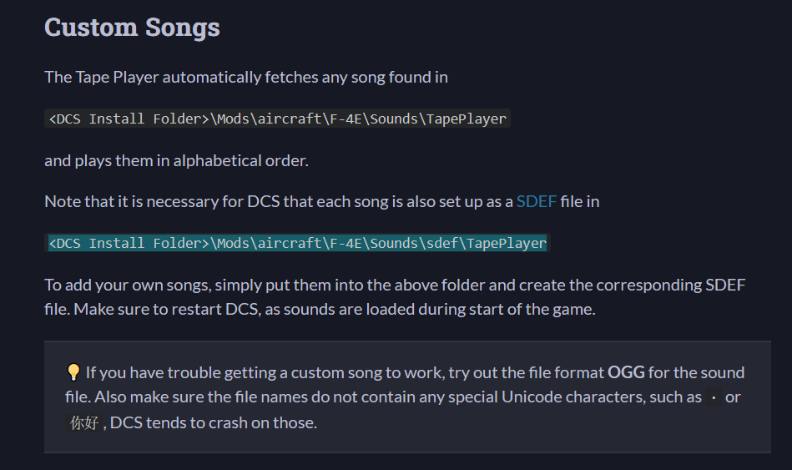This screenshot has width=792, height=470.
Task: Click the 'To add your own songs' paragraph
Action: 395,297
